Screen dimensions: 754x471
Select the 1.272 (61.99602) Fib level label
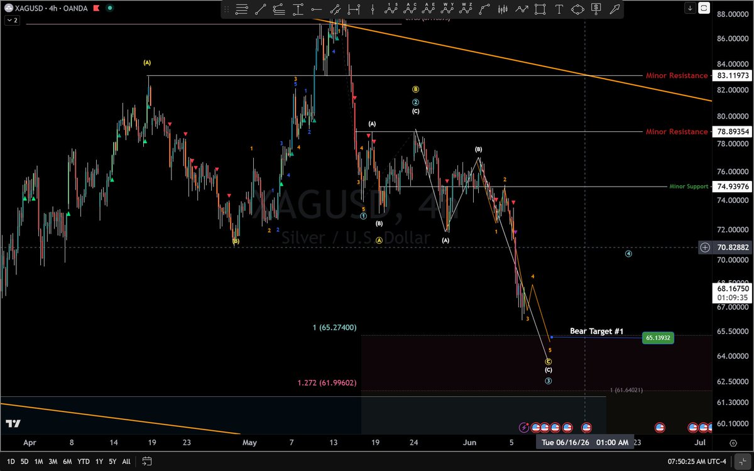click(x=327, y=382)
